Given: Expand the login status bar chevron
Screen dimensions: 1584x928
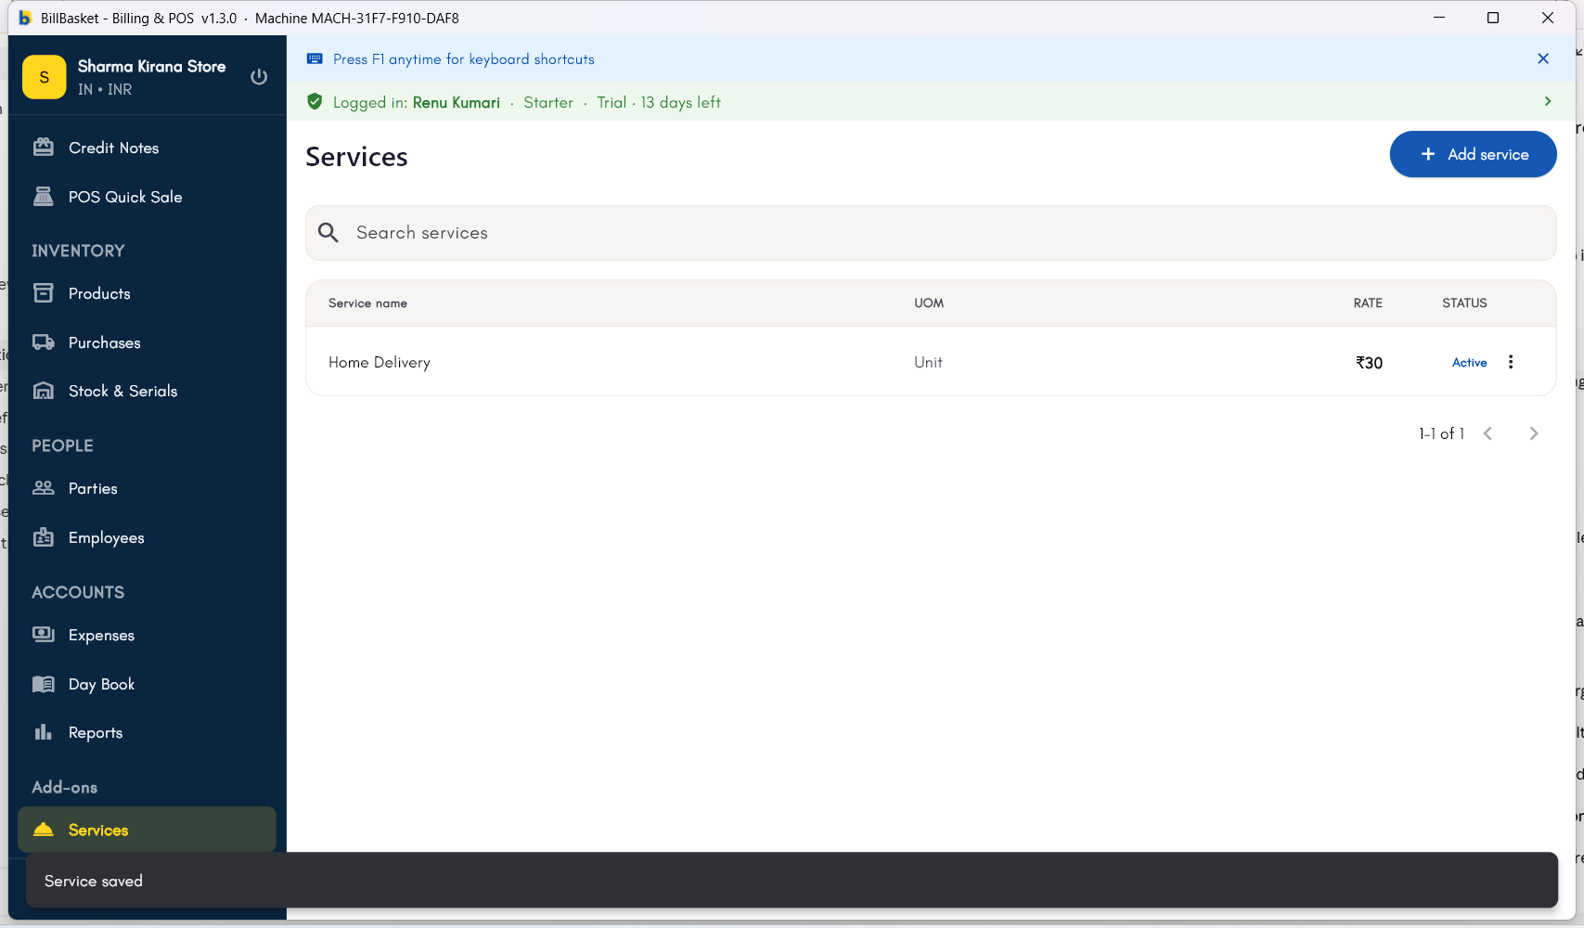Looking at the screenshot, I should [1548, 101].
